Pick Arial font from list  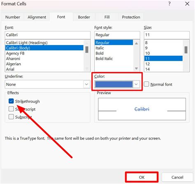click(x=44, y=69)
